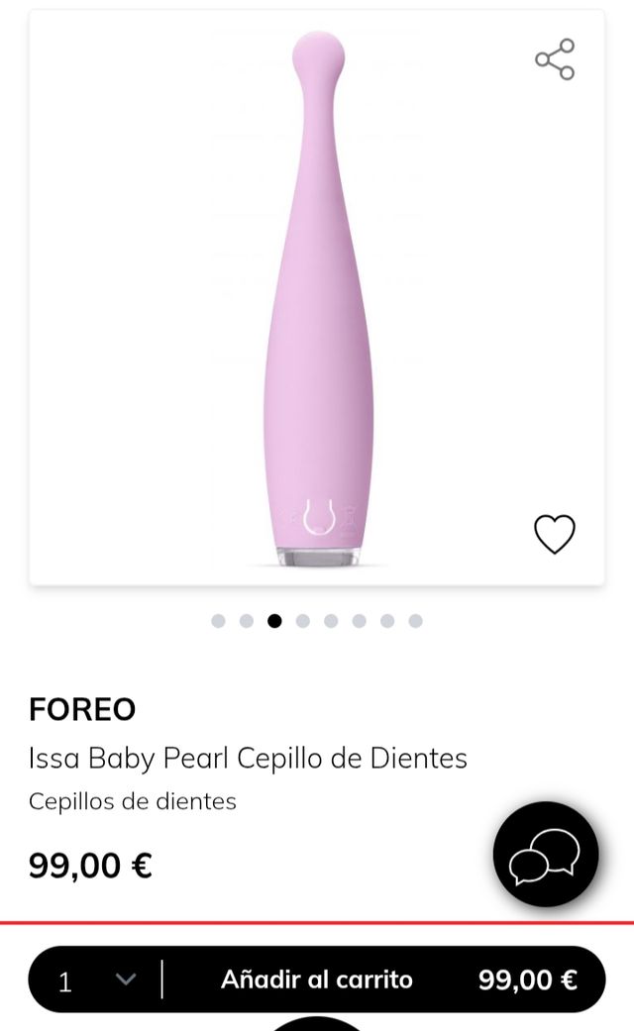
Task: Share the Issa Baby Pearl product
Action: (x=556, y=57)
